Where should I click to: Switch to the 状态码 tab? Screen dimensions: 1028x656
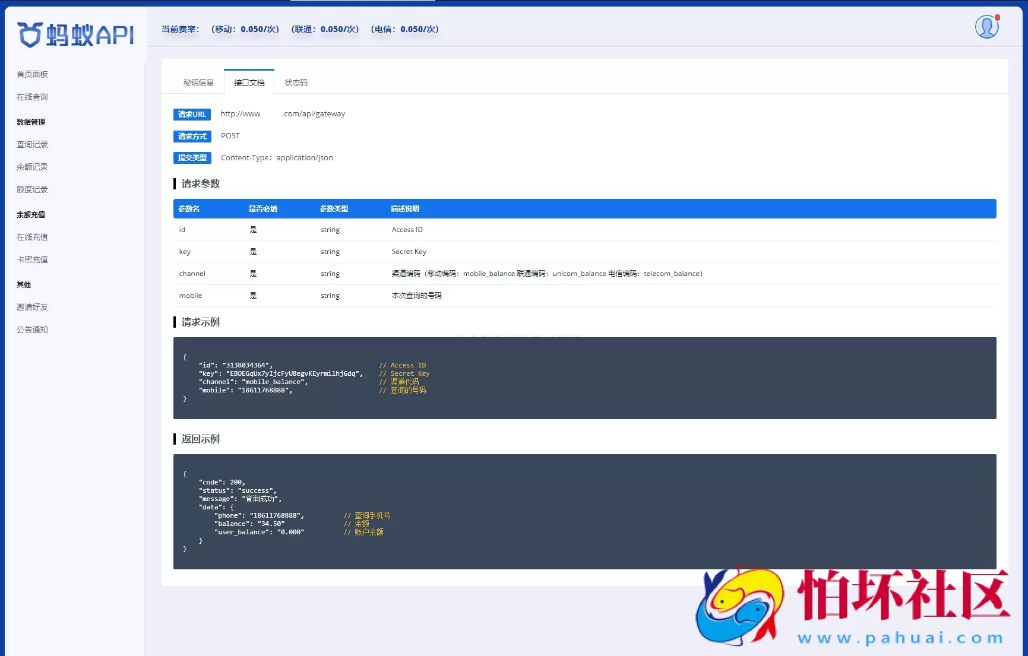pos(296,82)
